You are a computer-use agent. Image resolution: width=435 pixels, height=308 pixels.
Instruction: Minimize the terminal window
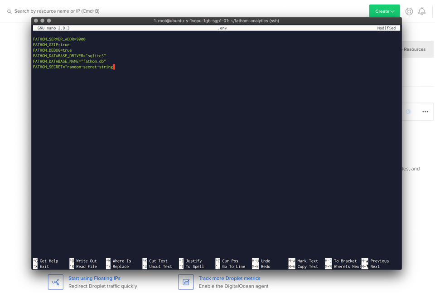(x=42, y=20)
